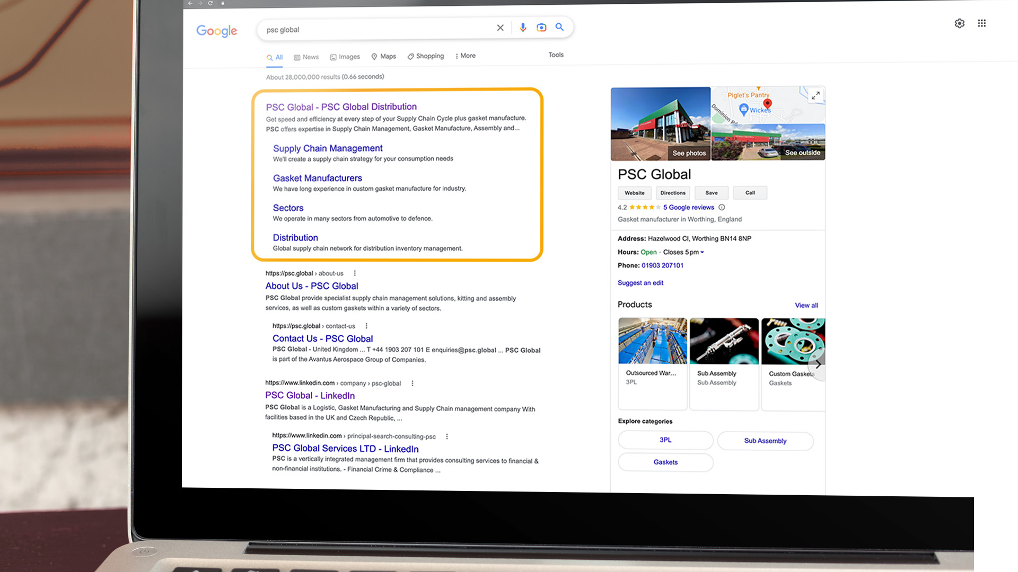
Task: Expand the opening hours dropdown
Action: pos(702,252)
